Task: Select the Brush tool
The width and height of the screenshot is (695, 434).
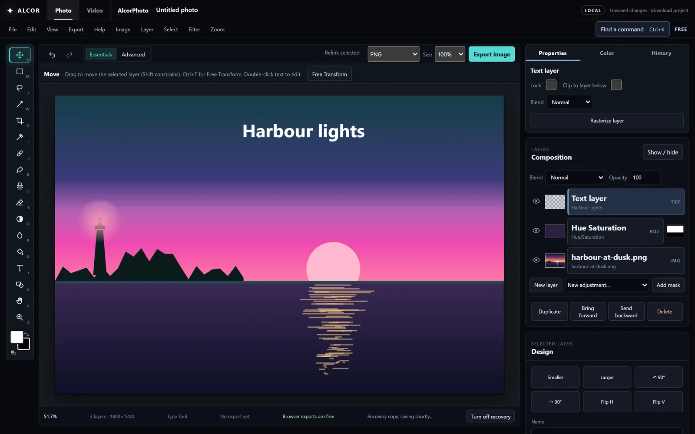Action: [20, 170]
